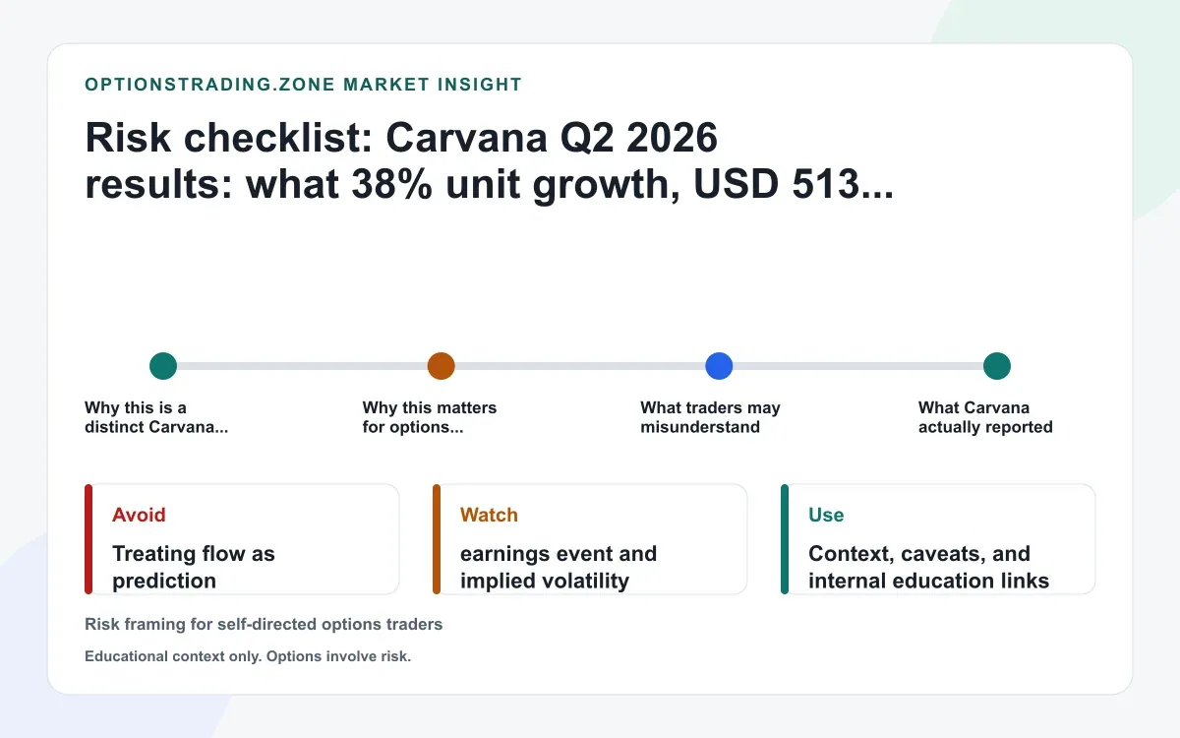Click the teal 'Why this is a distinct Carvana' timeline dot
This screenshot has height=738, width=1180.
click(x=163, y=366)
